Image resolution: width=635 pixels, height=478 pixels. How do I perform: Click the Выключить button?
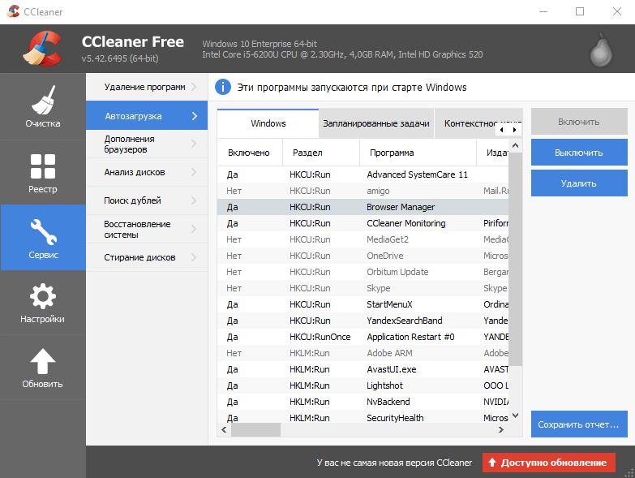click(579, 153)
